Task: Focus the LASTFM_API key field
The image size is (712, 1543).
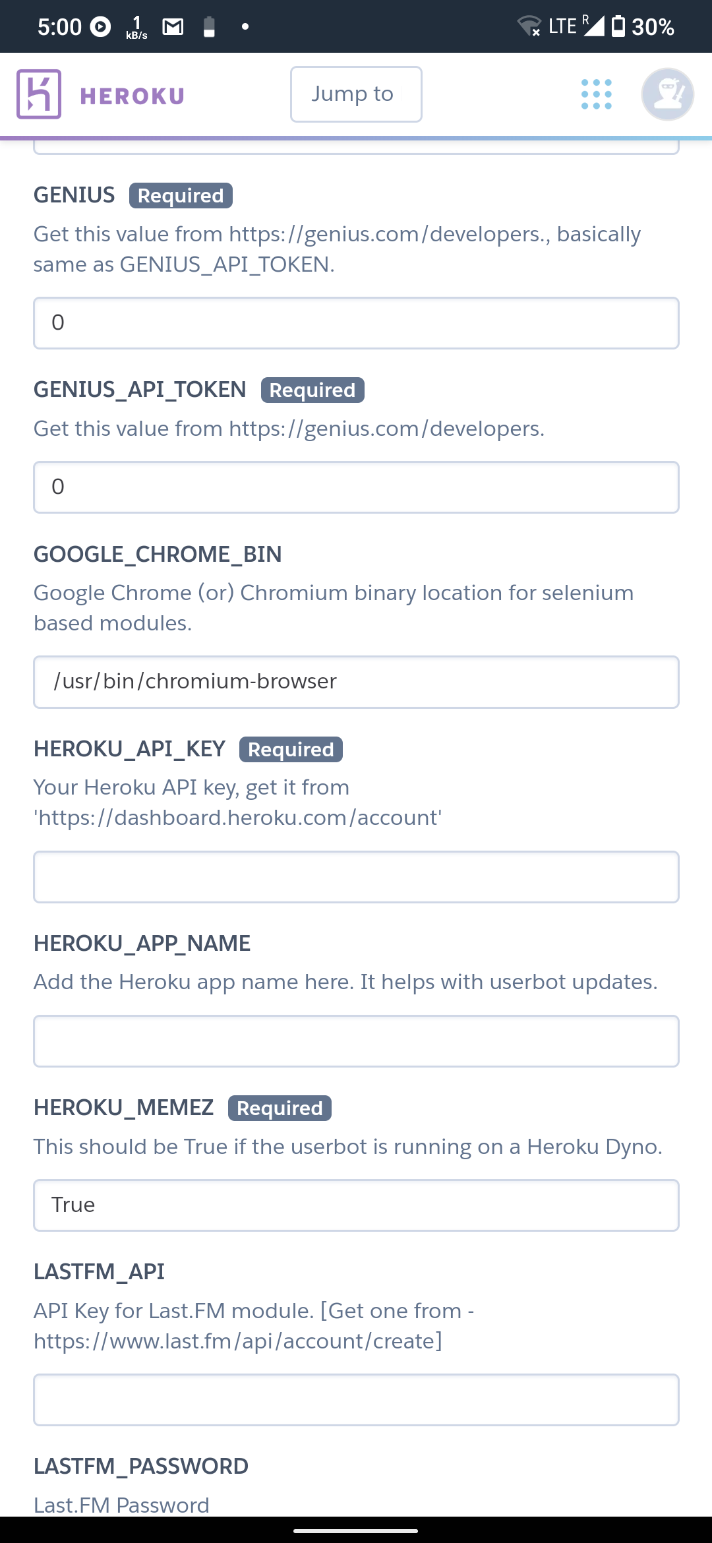Action: 356,1400
